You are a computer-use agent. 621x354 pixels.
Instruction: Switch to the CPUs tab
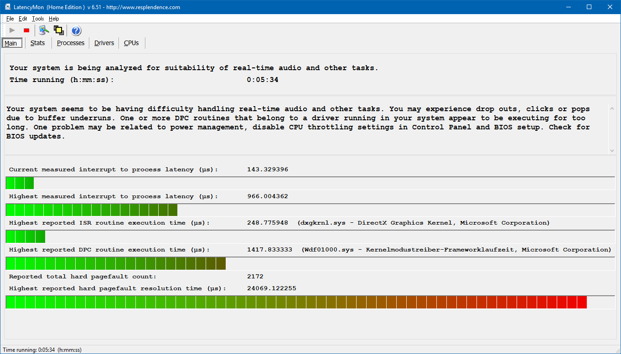point(131,43)
